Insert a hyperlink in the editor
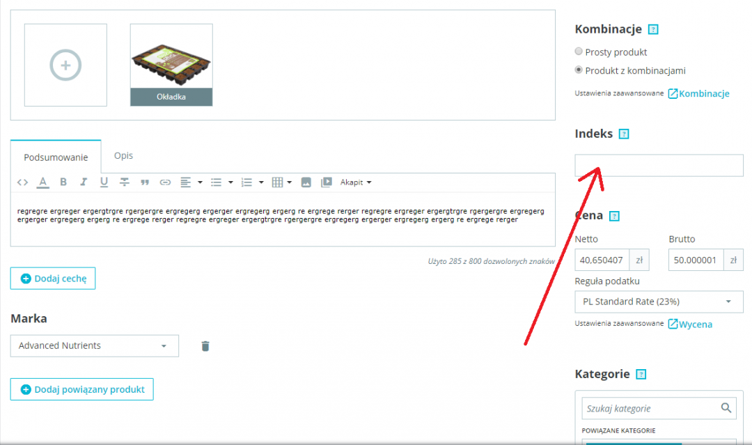752x445 pixels. [165, 182]
